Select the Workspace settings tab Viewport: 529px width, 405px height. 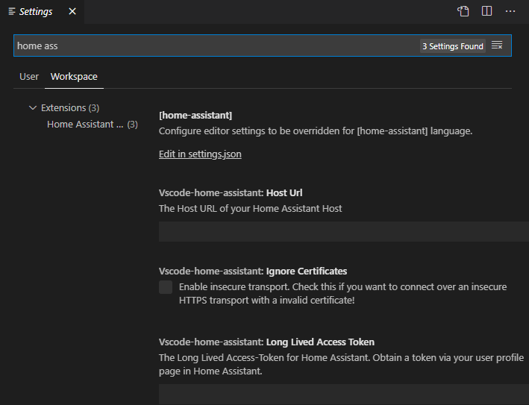point(74,77)
